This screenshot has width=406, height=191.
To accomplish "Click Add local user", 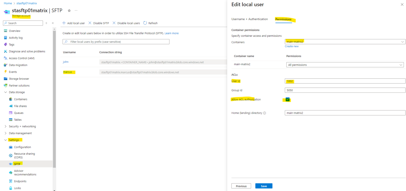I will [73, 23].
